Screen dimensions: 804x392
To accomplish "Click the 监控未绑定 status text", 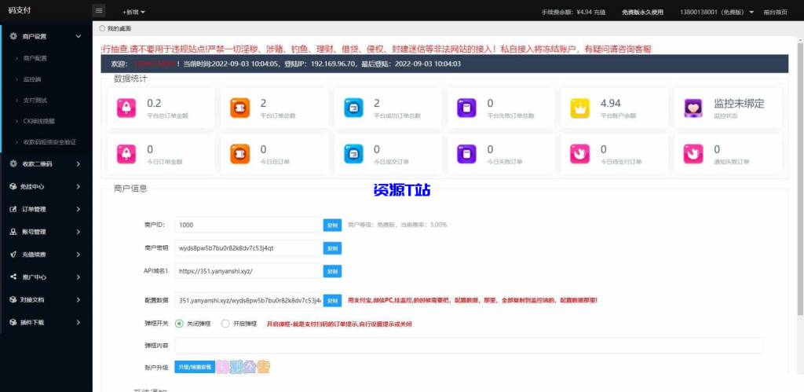I will [739, 104].
